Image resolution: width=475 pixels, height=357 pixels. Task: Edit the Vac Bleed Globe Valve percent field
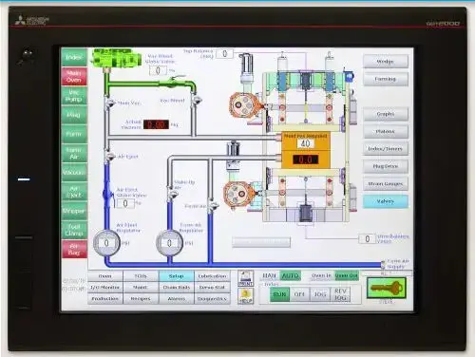pyautogui.click(x=158, y=70)
